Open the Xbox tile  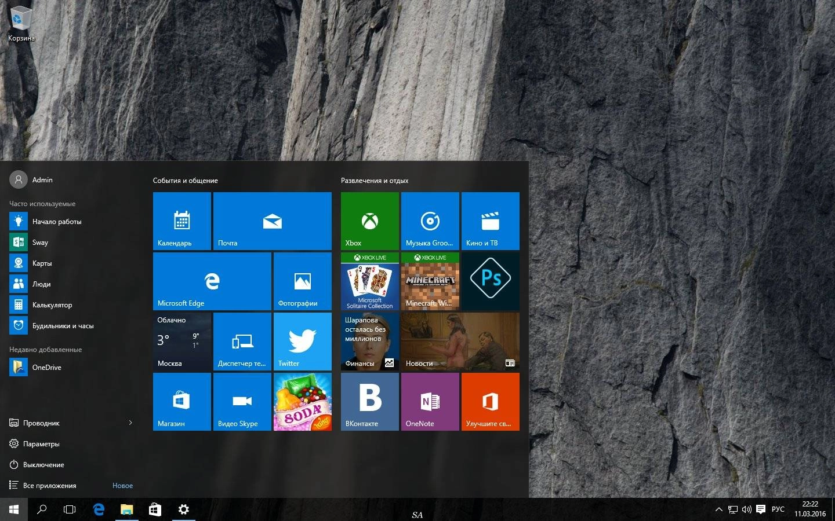370,221
